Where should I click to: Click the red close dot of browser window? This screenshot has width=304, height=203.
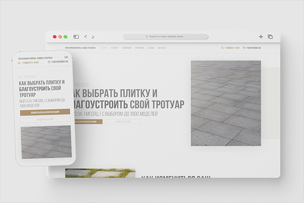(x=54, y=37)
